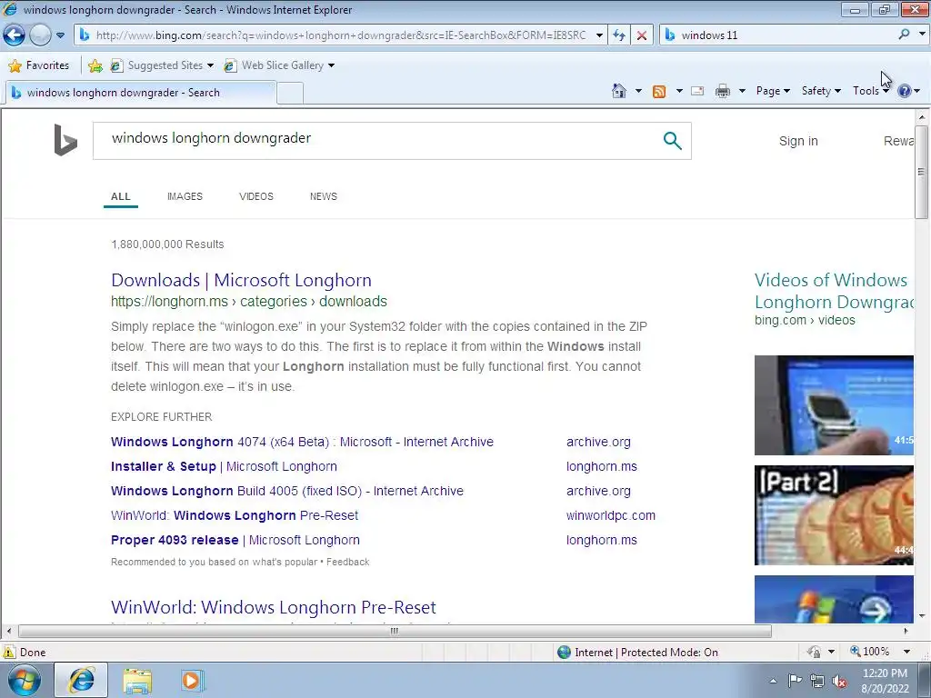Click the Bing logo

click(x=65, y=140)
